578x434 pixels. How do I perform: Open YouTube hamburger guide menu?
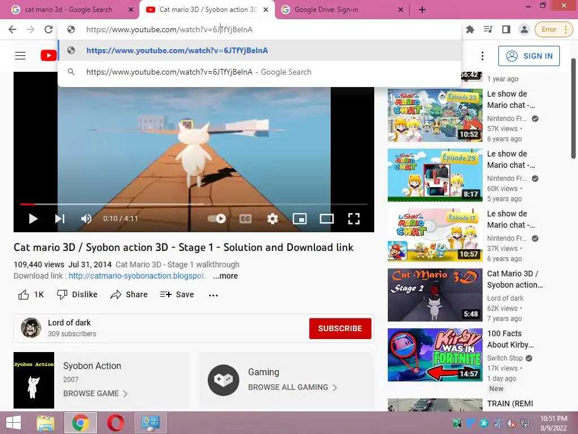[20, 56]
